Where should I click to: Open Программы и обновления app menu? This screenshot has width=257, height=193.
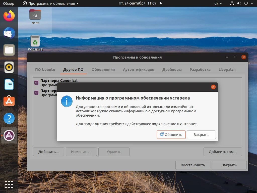[51, 3]
